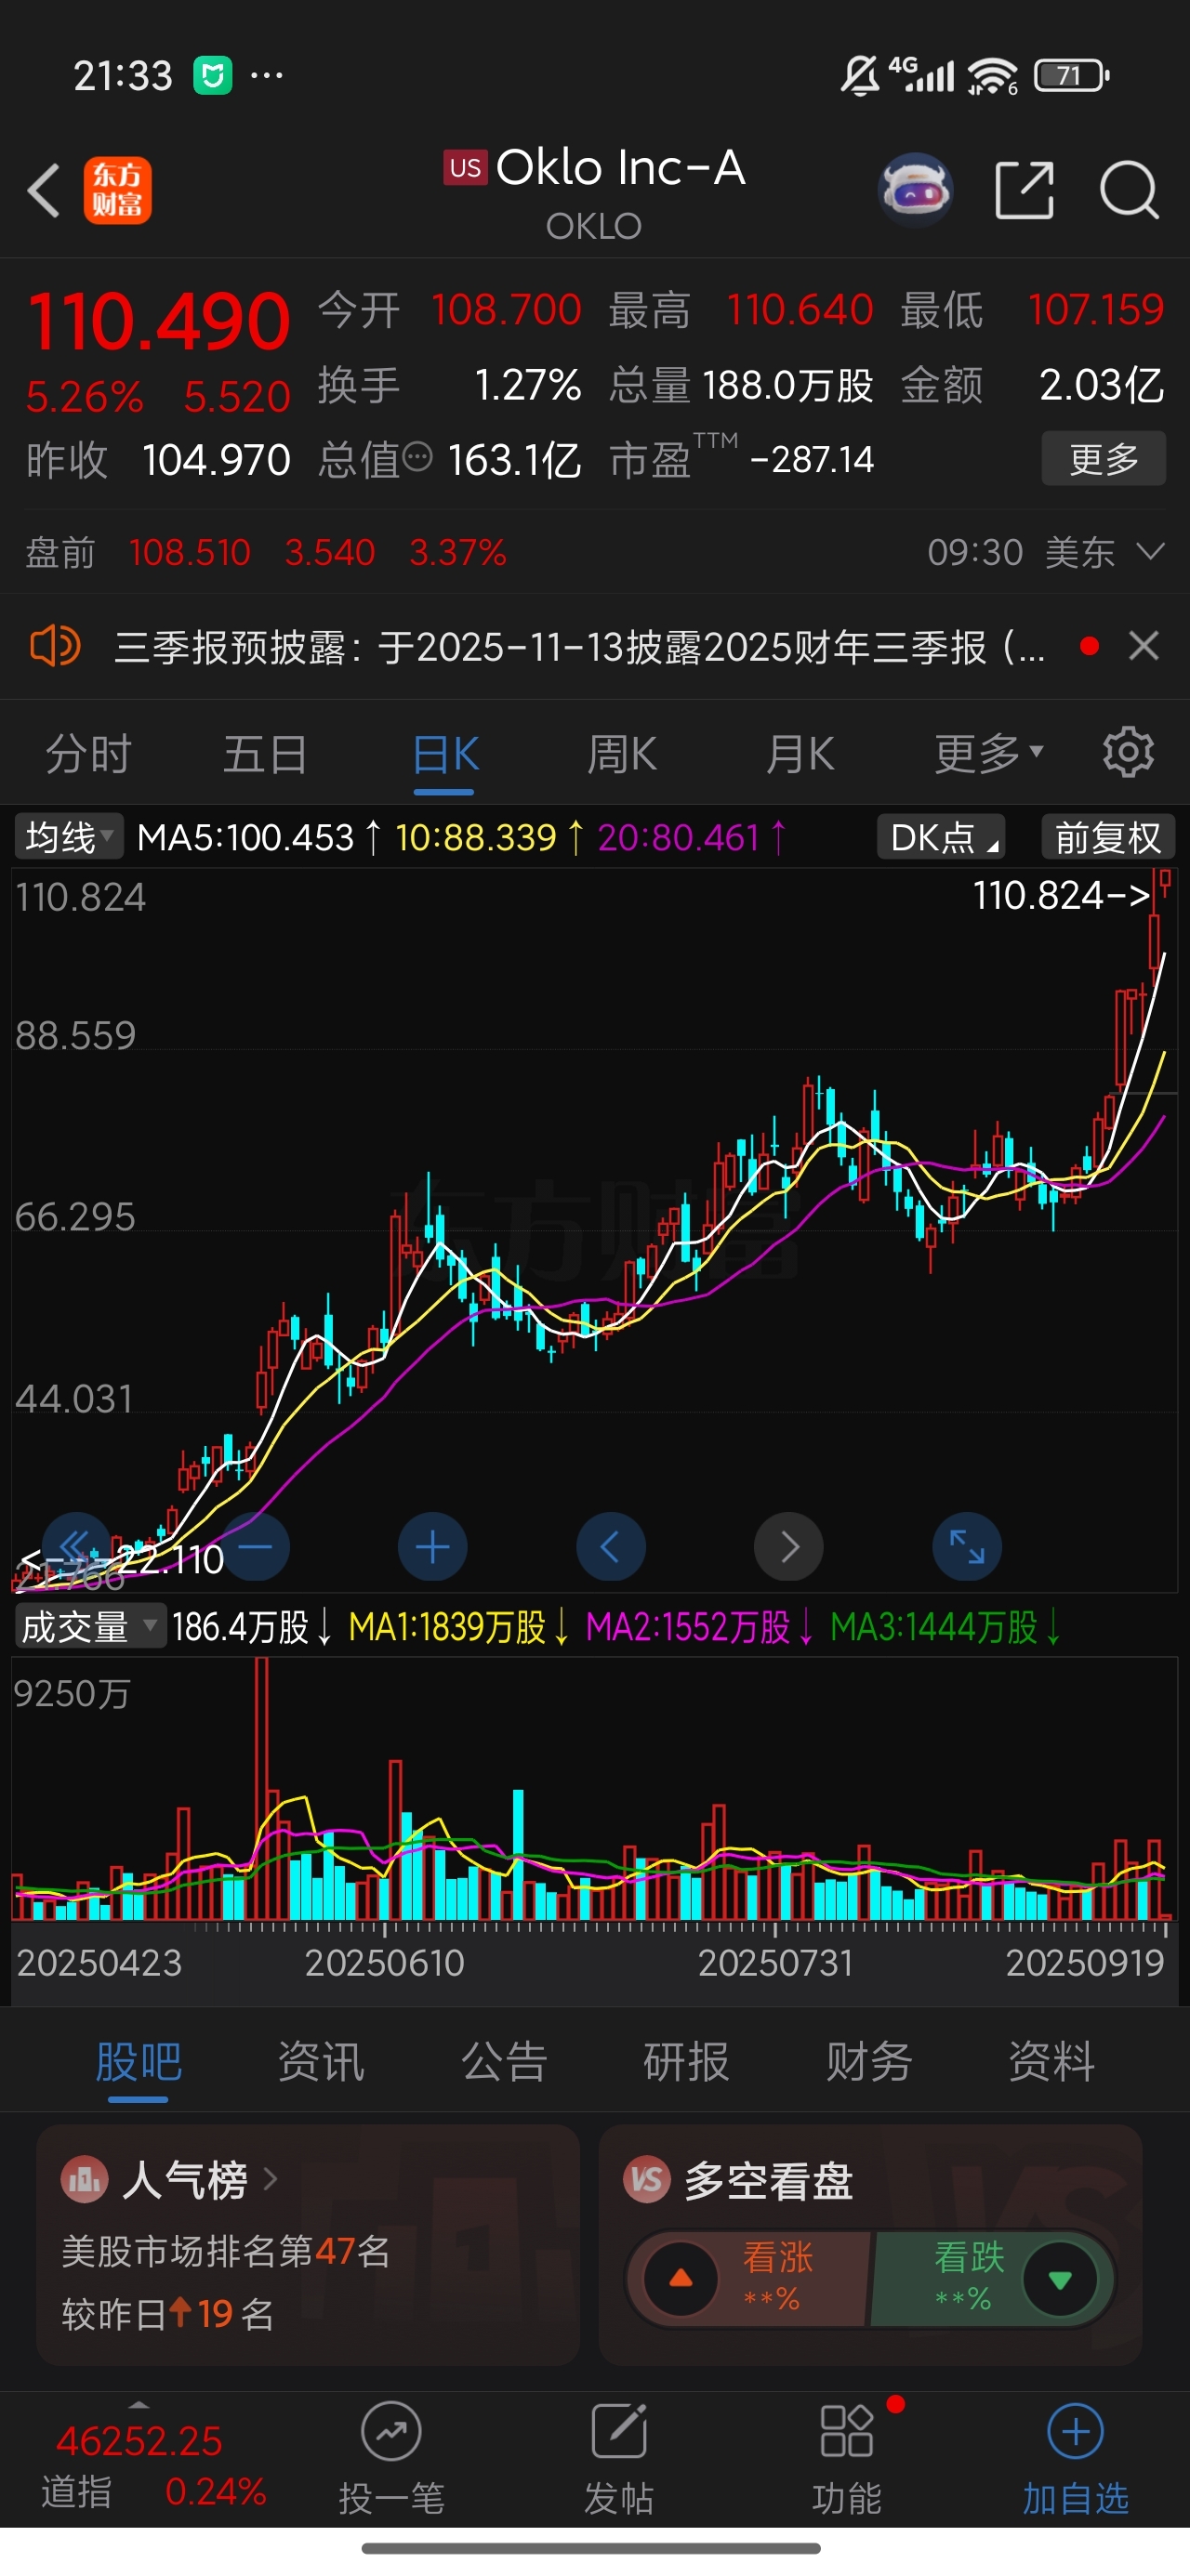
Task: Open the 研报 tab
Action: [685, 2061]
